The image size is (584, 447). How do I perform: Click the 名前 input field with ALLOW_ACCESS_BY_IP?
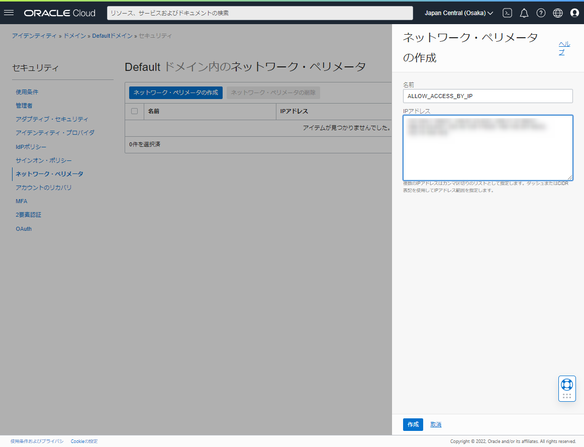click(x=488, y=96)
